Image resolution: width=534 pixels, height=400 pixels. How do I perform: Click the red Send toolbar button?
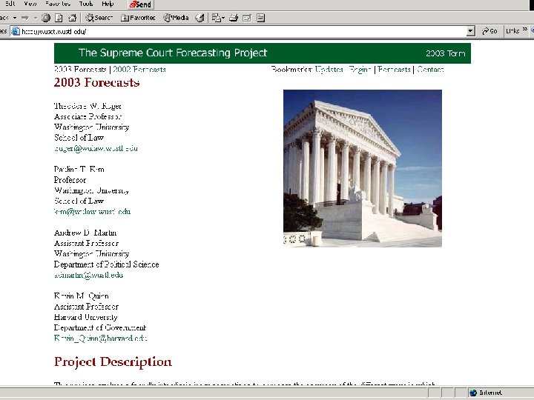(x=141, y=4)
